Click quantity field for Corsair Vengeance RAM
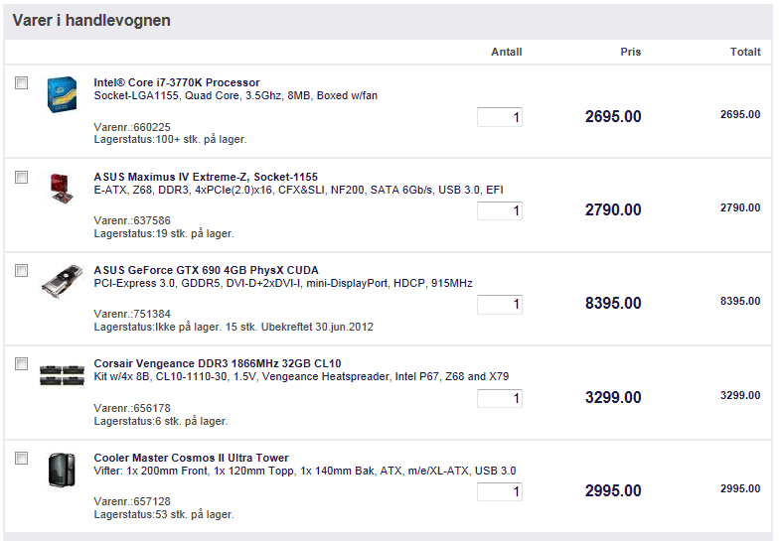 click(x=500, y=398)
